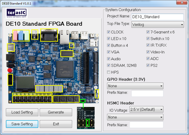Expand the GPIO Header dropdown
This screenshot has height=135, width=189.
[x=135, y=86]
